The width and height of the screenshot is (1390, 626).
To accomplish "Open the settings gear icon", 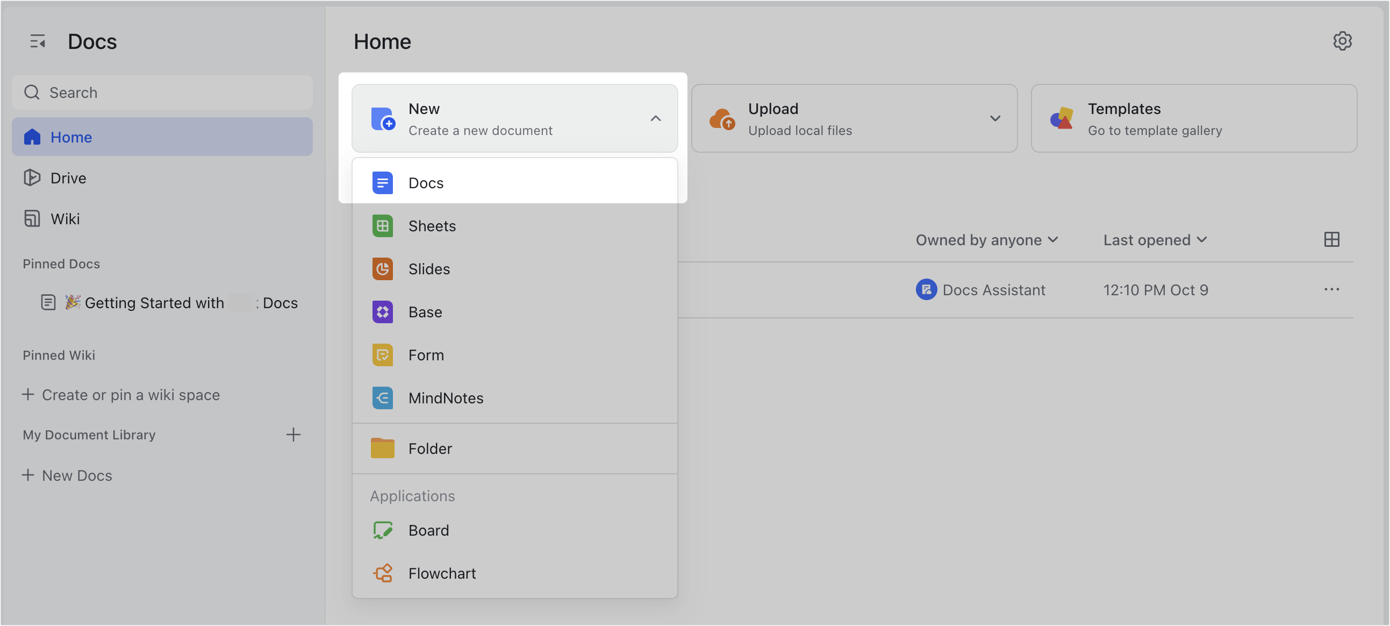I will tap(1342, 41).
